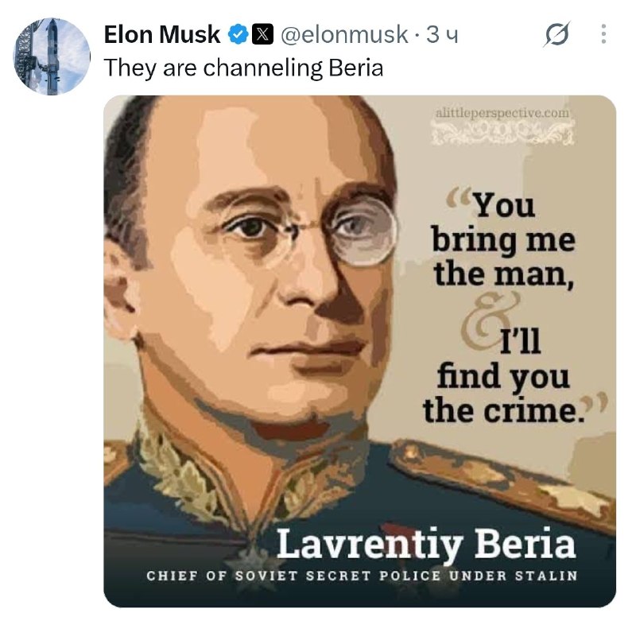Open the Elon Musk display name link
This screenshot has width=636, height=621.
pos(162,34)
